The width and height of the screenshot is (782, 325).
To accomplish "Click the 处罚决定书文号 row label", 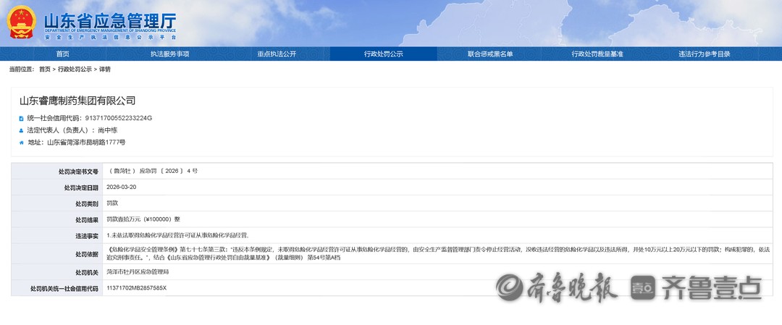I will point(78,172).
